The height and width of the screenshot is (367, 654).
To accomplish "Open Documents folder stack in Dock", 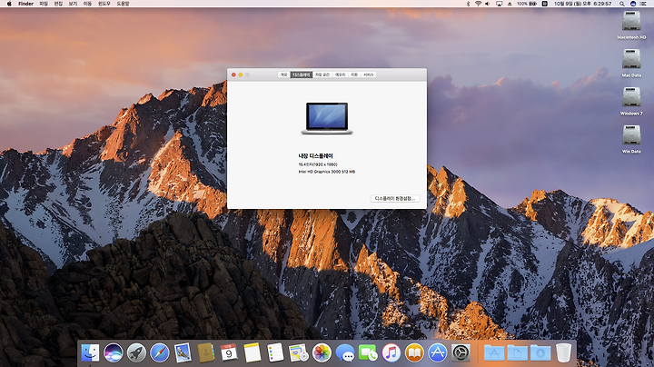I will coord(517,352).
